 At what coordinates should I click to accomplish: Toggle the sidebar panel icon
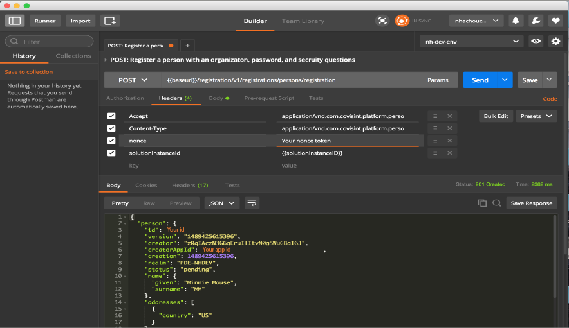coord(14,21)
